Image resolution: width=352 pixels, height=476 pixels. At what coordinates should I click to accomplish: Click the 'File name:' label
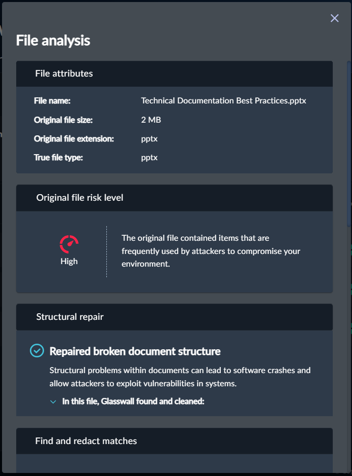[x=52, y=101]
